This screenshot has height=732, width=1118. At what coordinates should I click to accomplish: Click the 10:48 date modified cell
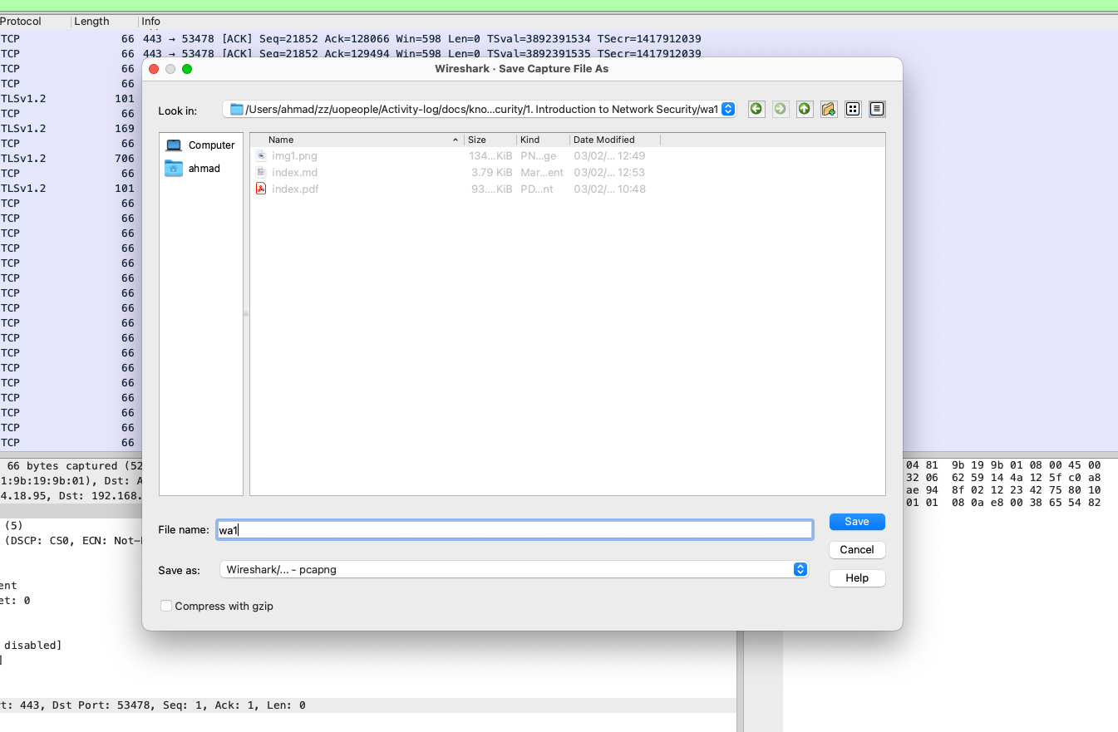tap(609, 189)
